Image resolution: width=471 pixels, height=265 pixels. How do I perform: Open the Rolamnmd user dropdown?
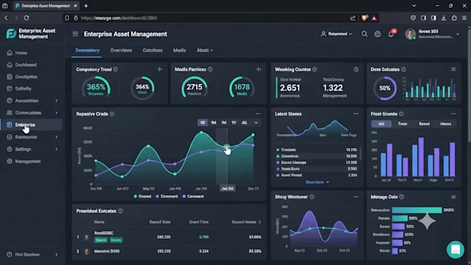click(336, 34)
